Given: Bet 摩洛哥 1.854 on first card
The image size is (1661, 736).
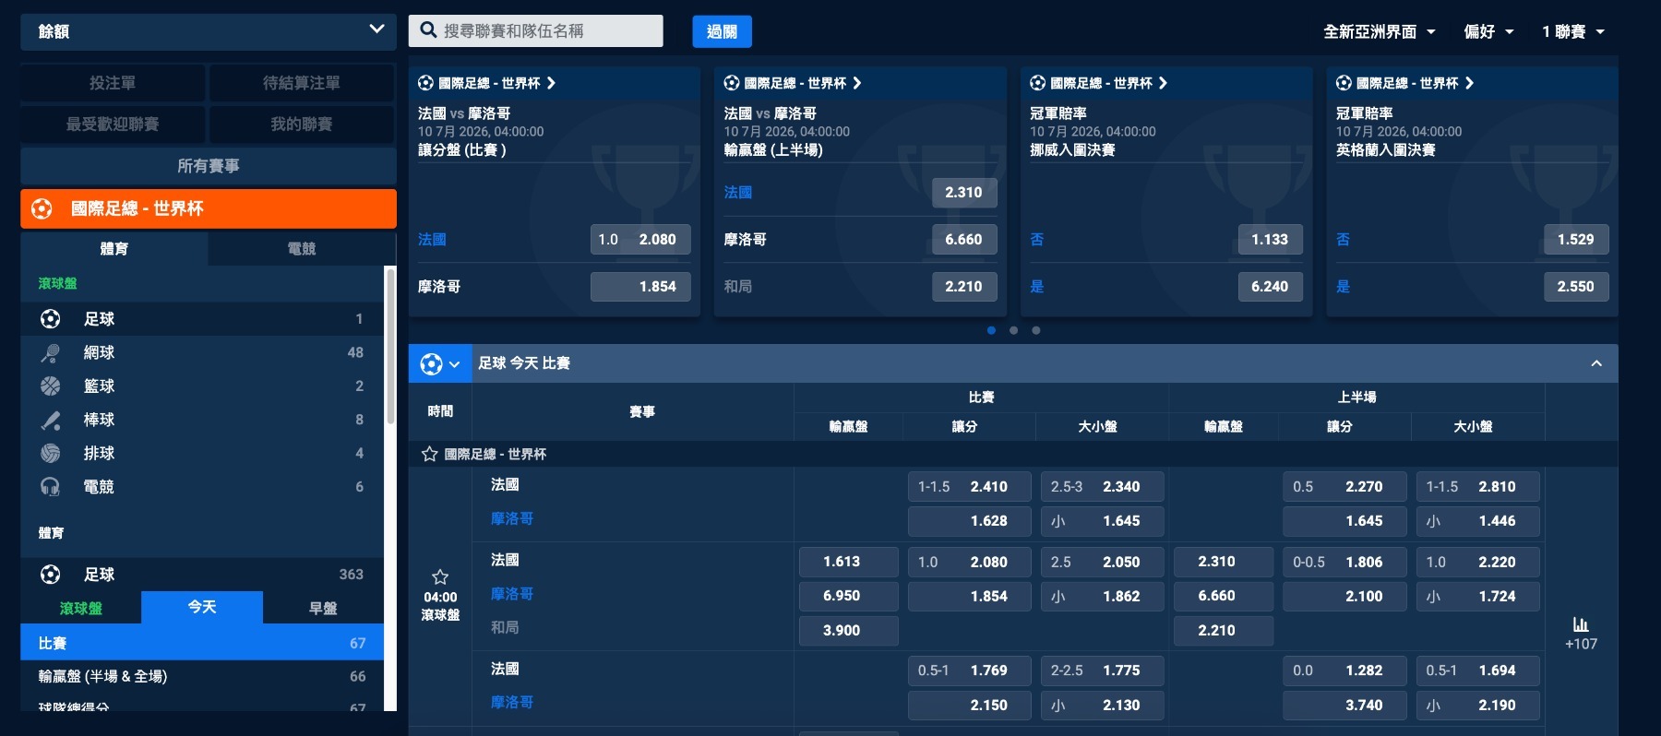Looking at the screenshot, I should pos(640,287).
